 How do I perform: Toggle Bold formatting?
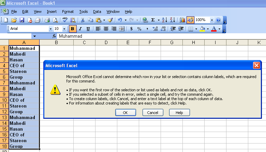click(x=73, y=29)
